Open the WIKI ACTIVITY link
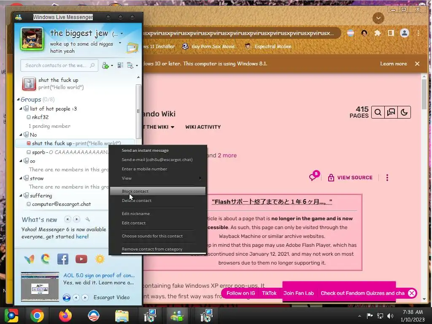Image resolution: width=432 pixels, height=324 pixels. point(203,127)
